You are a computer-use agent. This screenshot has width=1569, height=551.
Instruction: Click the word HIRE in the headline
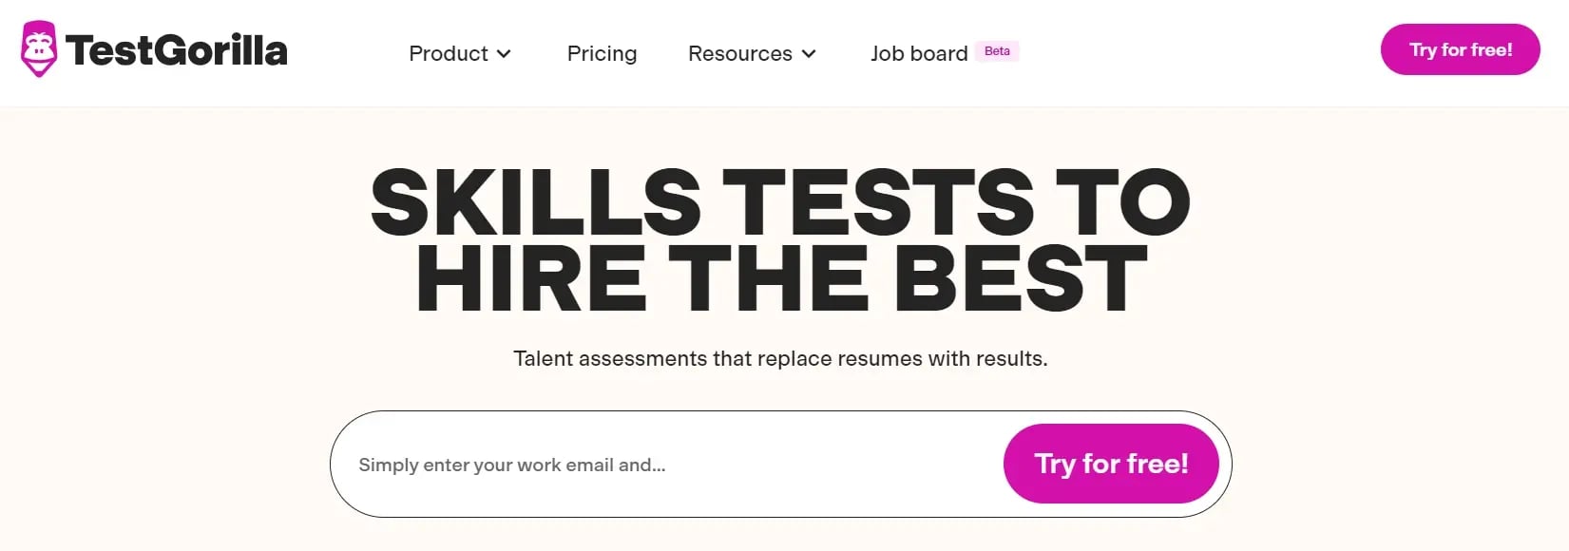coord(531,278)
